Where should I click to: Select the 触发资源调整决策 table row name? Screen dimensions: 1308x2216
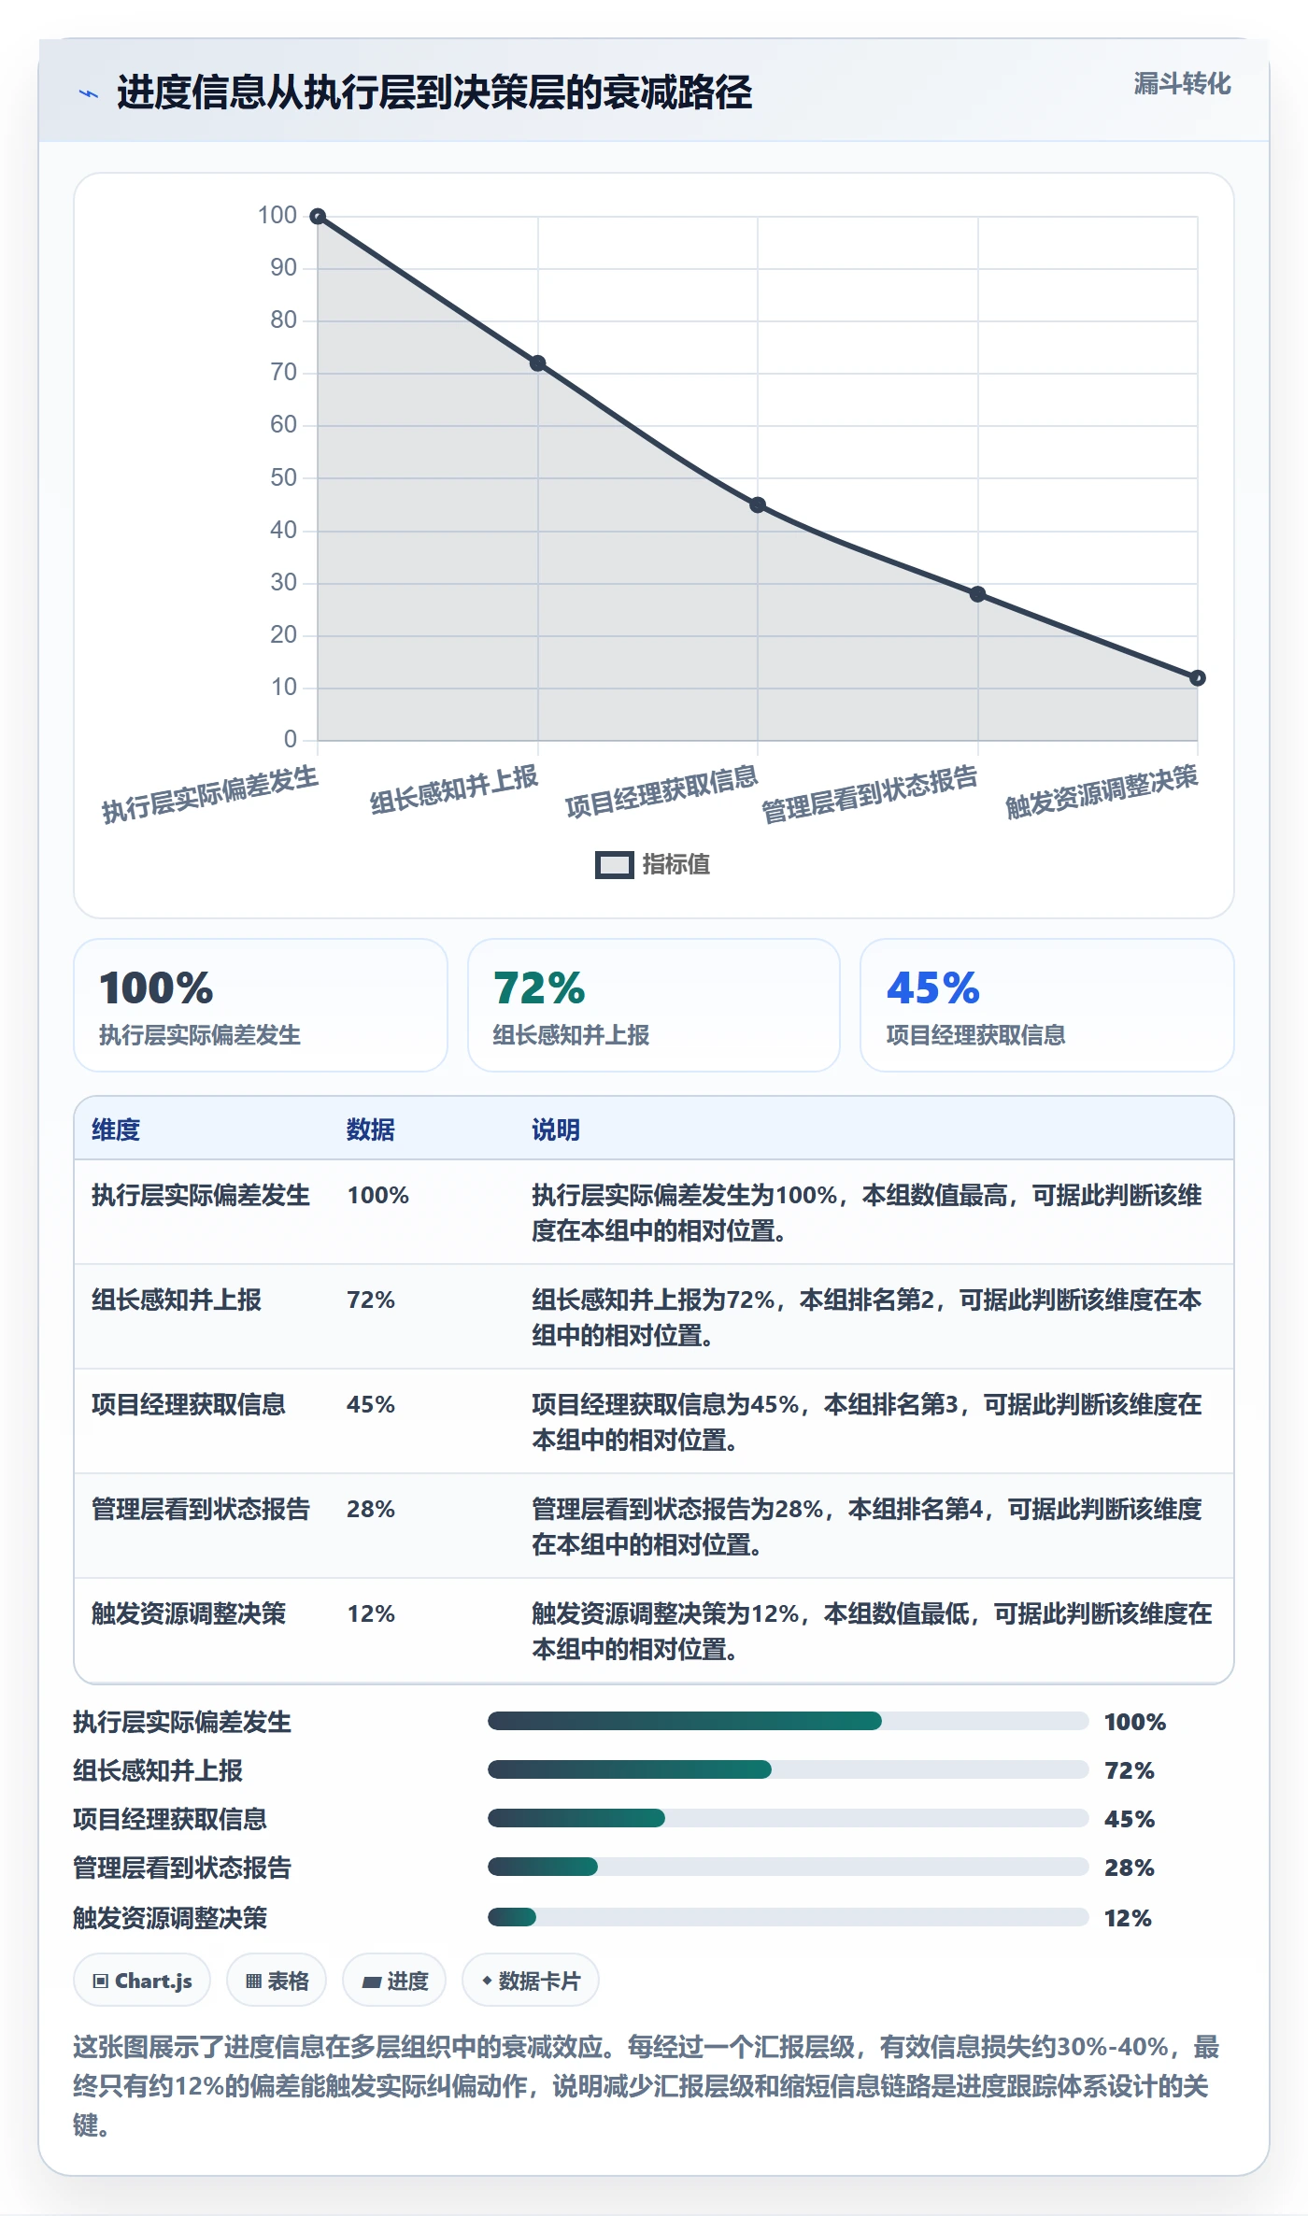(189, 1613)
